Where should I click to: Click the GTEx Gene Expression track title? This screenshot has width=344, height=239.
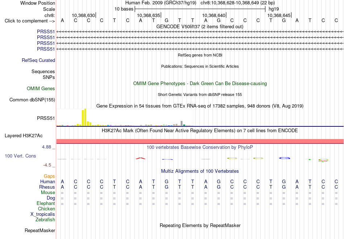tap(200, 106)
